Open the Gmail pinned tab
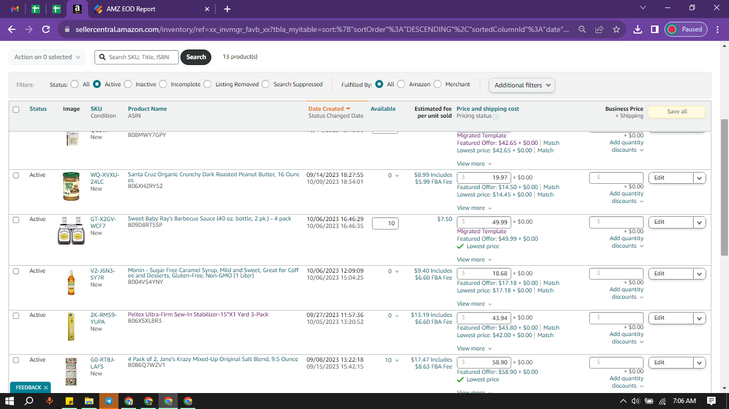The height and width of the screenshot is (409, 729). click(x=15, y=9)
